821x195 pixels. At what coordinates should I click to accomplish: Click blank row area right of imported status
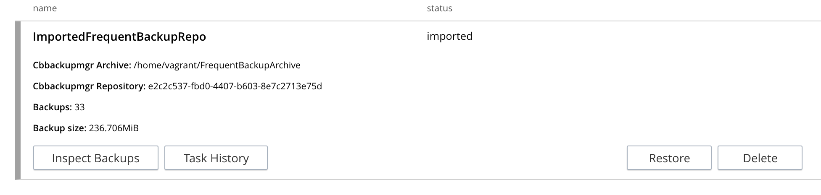click(631, 36)
